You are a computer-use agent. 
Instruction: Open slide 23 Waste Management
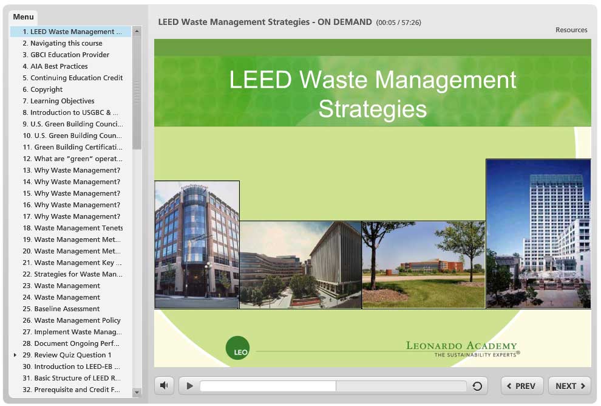[70, 286]
